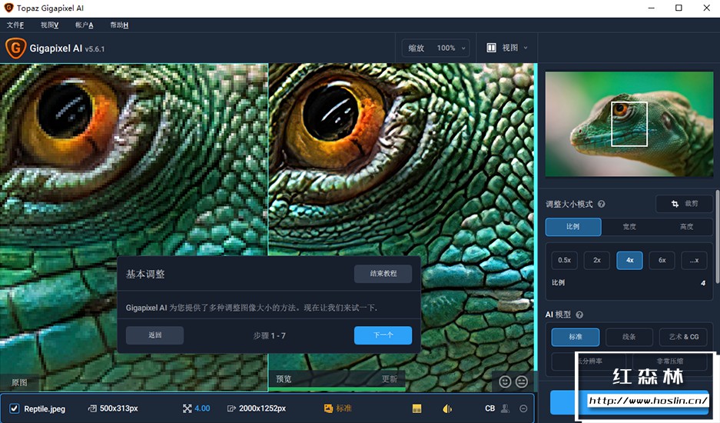This screenshot has height=423, width=720.
Task: Select the 比例 resize mode
Action: pos(573,227)
